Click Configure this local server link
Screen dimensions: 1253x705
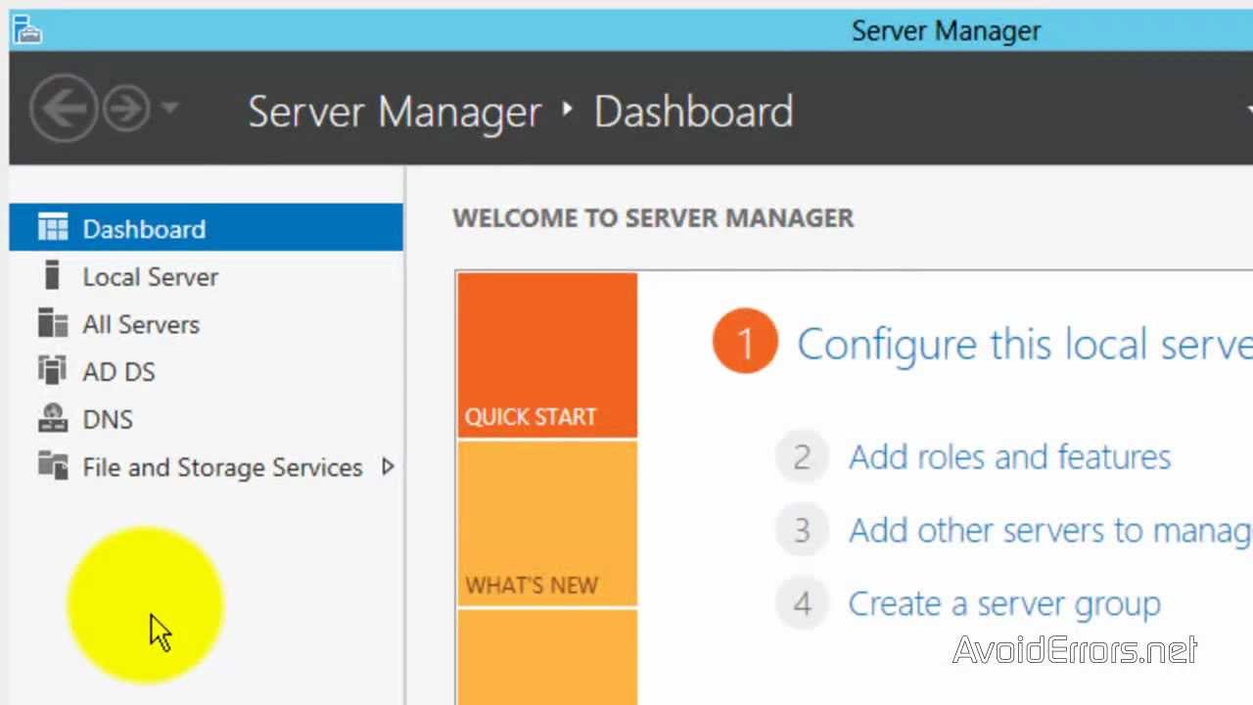tap(1025, 345)
